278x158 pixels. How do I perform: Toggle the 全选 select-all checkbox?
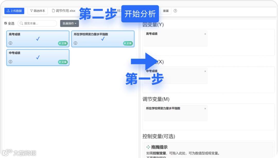pos(6,23)
